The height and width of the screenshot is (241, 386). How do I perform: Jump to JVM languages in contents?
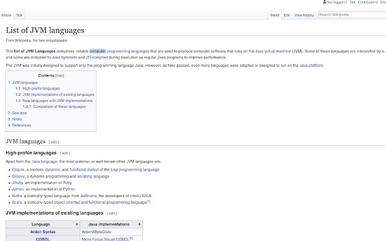pyautogui.click(x=25, y=83)
